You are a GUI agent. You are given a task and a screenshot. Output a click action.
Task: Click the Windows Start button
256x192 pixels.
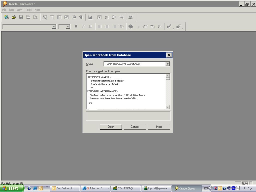coord(12,188)
